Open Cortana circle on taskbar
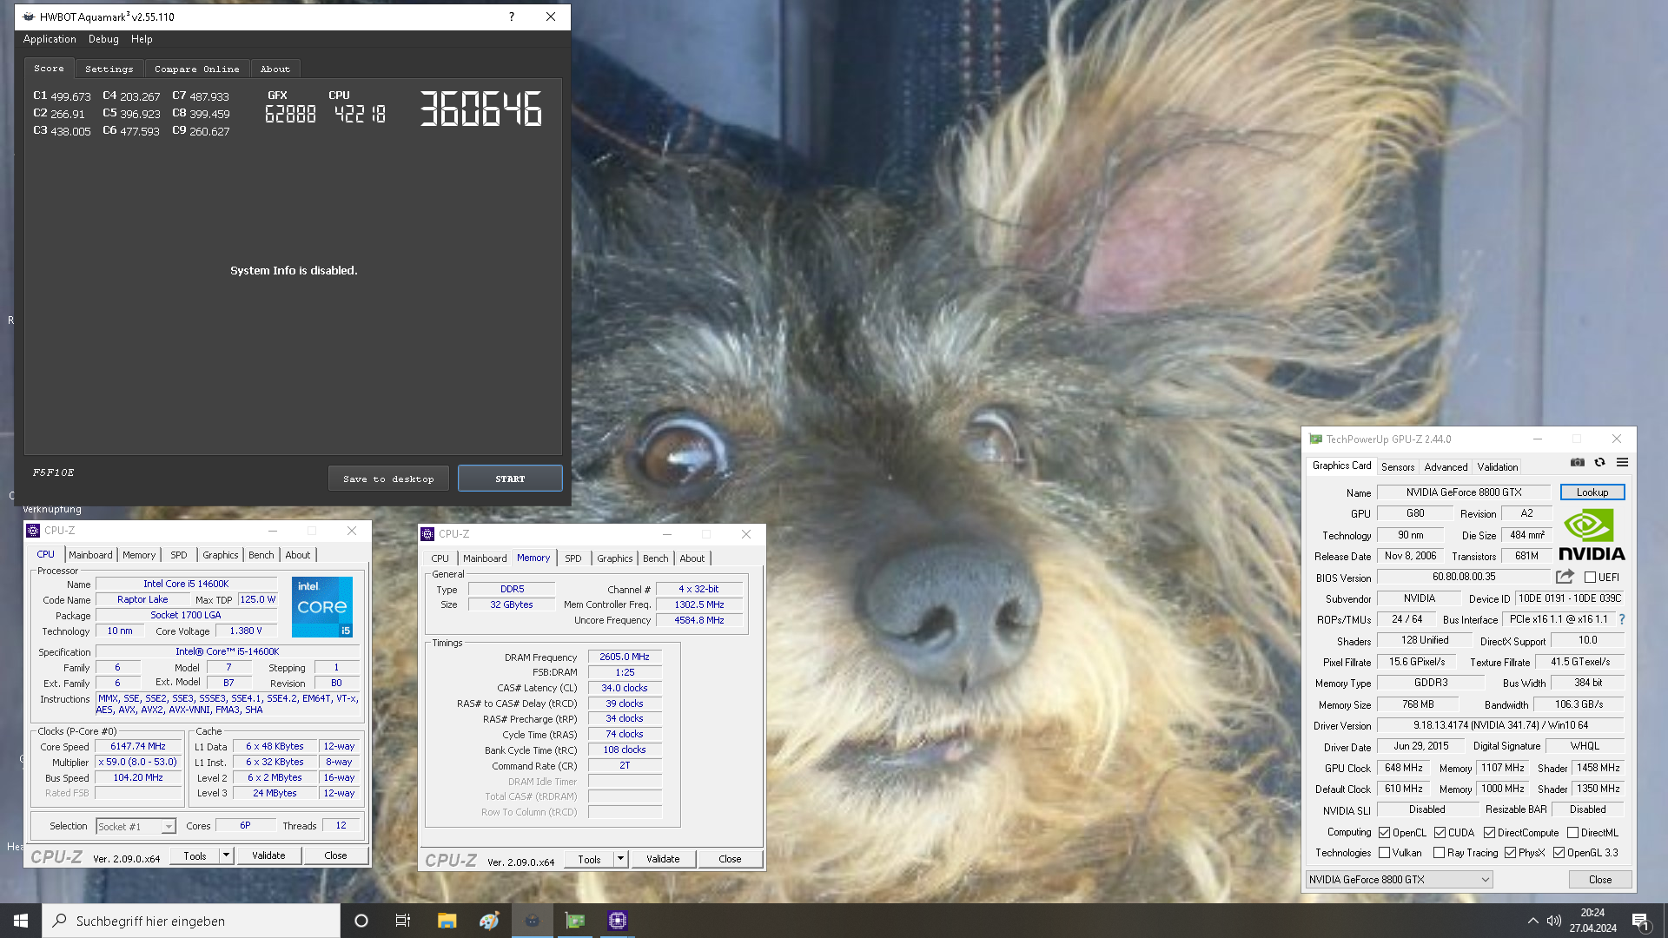Image resolution: width=1668 pixels, height=938 pixels. pos(361,921)
